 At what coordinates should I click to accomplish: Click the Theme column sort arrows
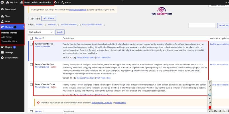coord(43,38)
